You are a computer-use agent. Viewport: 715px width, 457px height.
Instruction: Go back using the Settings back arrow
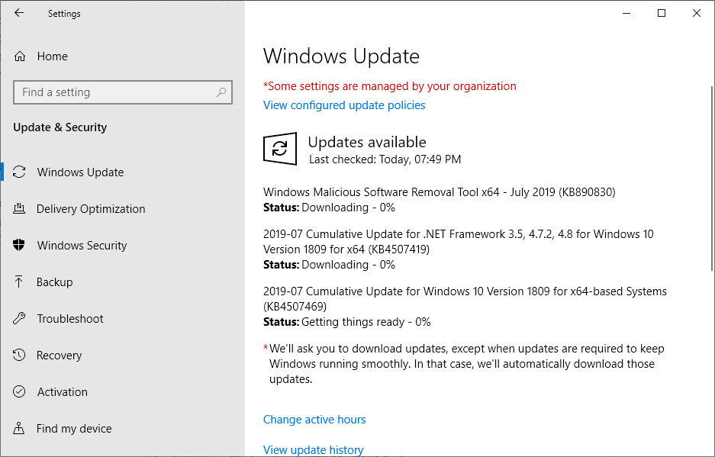click(19, 13)
